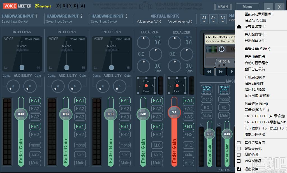Enable mono on A1 master bus
Image resolution: width=287 pixels, height=173 pixels.
point(207,99)
